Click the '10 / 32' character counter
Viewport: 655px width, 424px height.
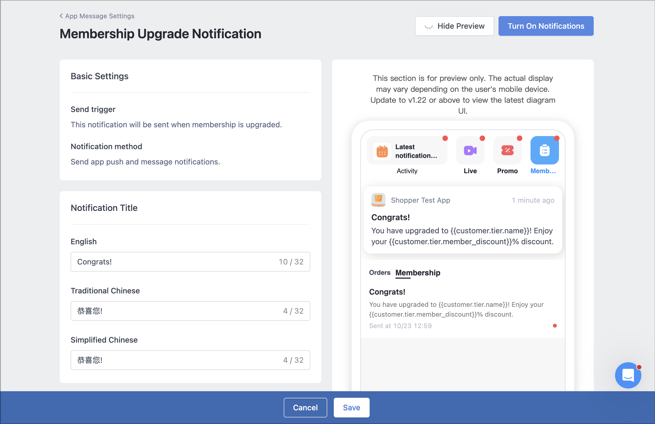291,262
